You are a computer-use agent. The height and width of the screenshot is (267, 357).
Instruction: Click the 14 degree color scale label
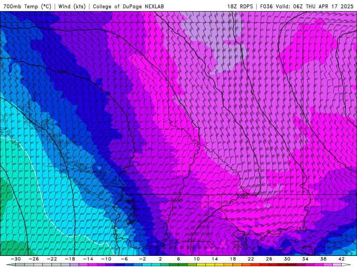(215, 259)
